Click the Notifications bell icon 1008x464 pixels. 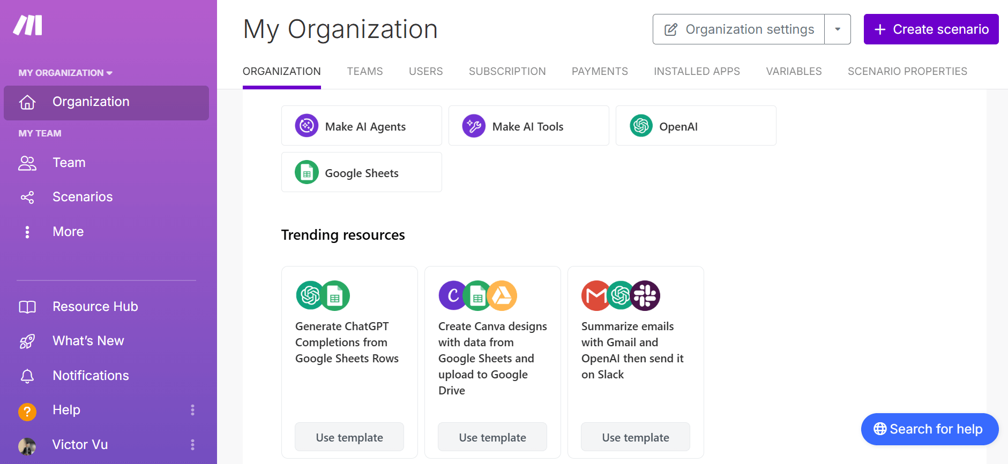tap(27, 376)
